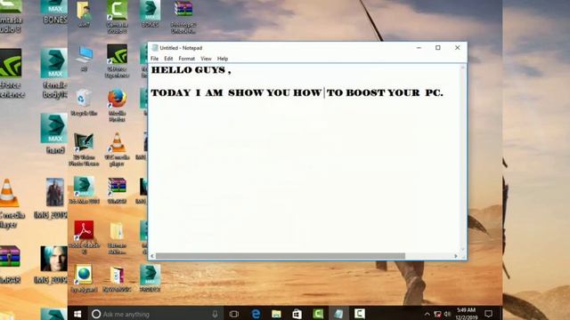Viewport: 570px width, 320px height.
Task: Maximize the Notepad window
Action: (x=438, y=48)
